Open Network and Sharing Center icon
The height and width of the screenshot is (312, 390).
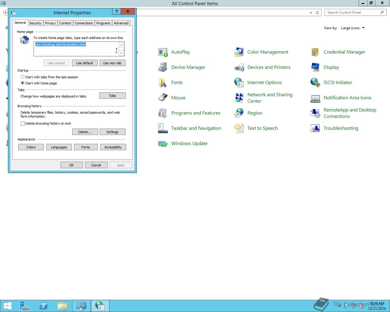pyautogui.click(x=239, y=98)
